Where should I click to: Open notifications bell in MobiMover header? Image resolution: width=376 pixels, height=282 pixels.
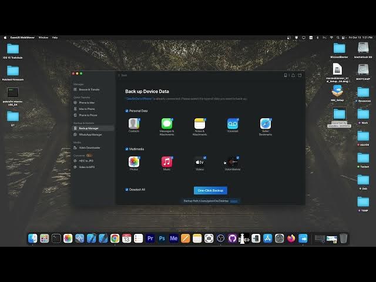[x=293, y=75]
